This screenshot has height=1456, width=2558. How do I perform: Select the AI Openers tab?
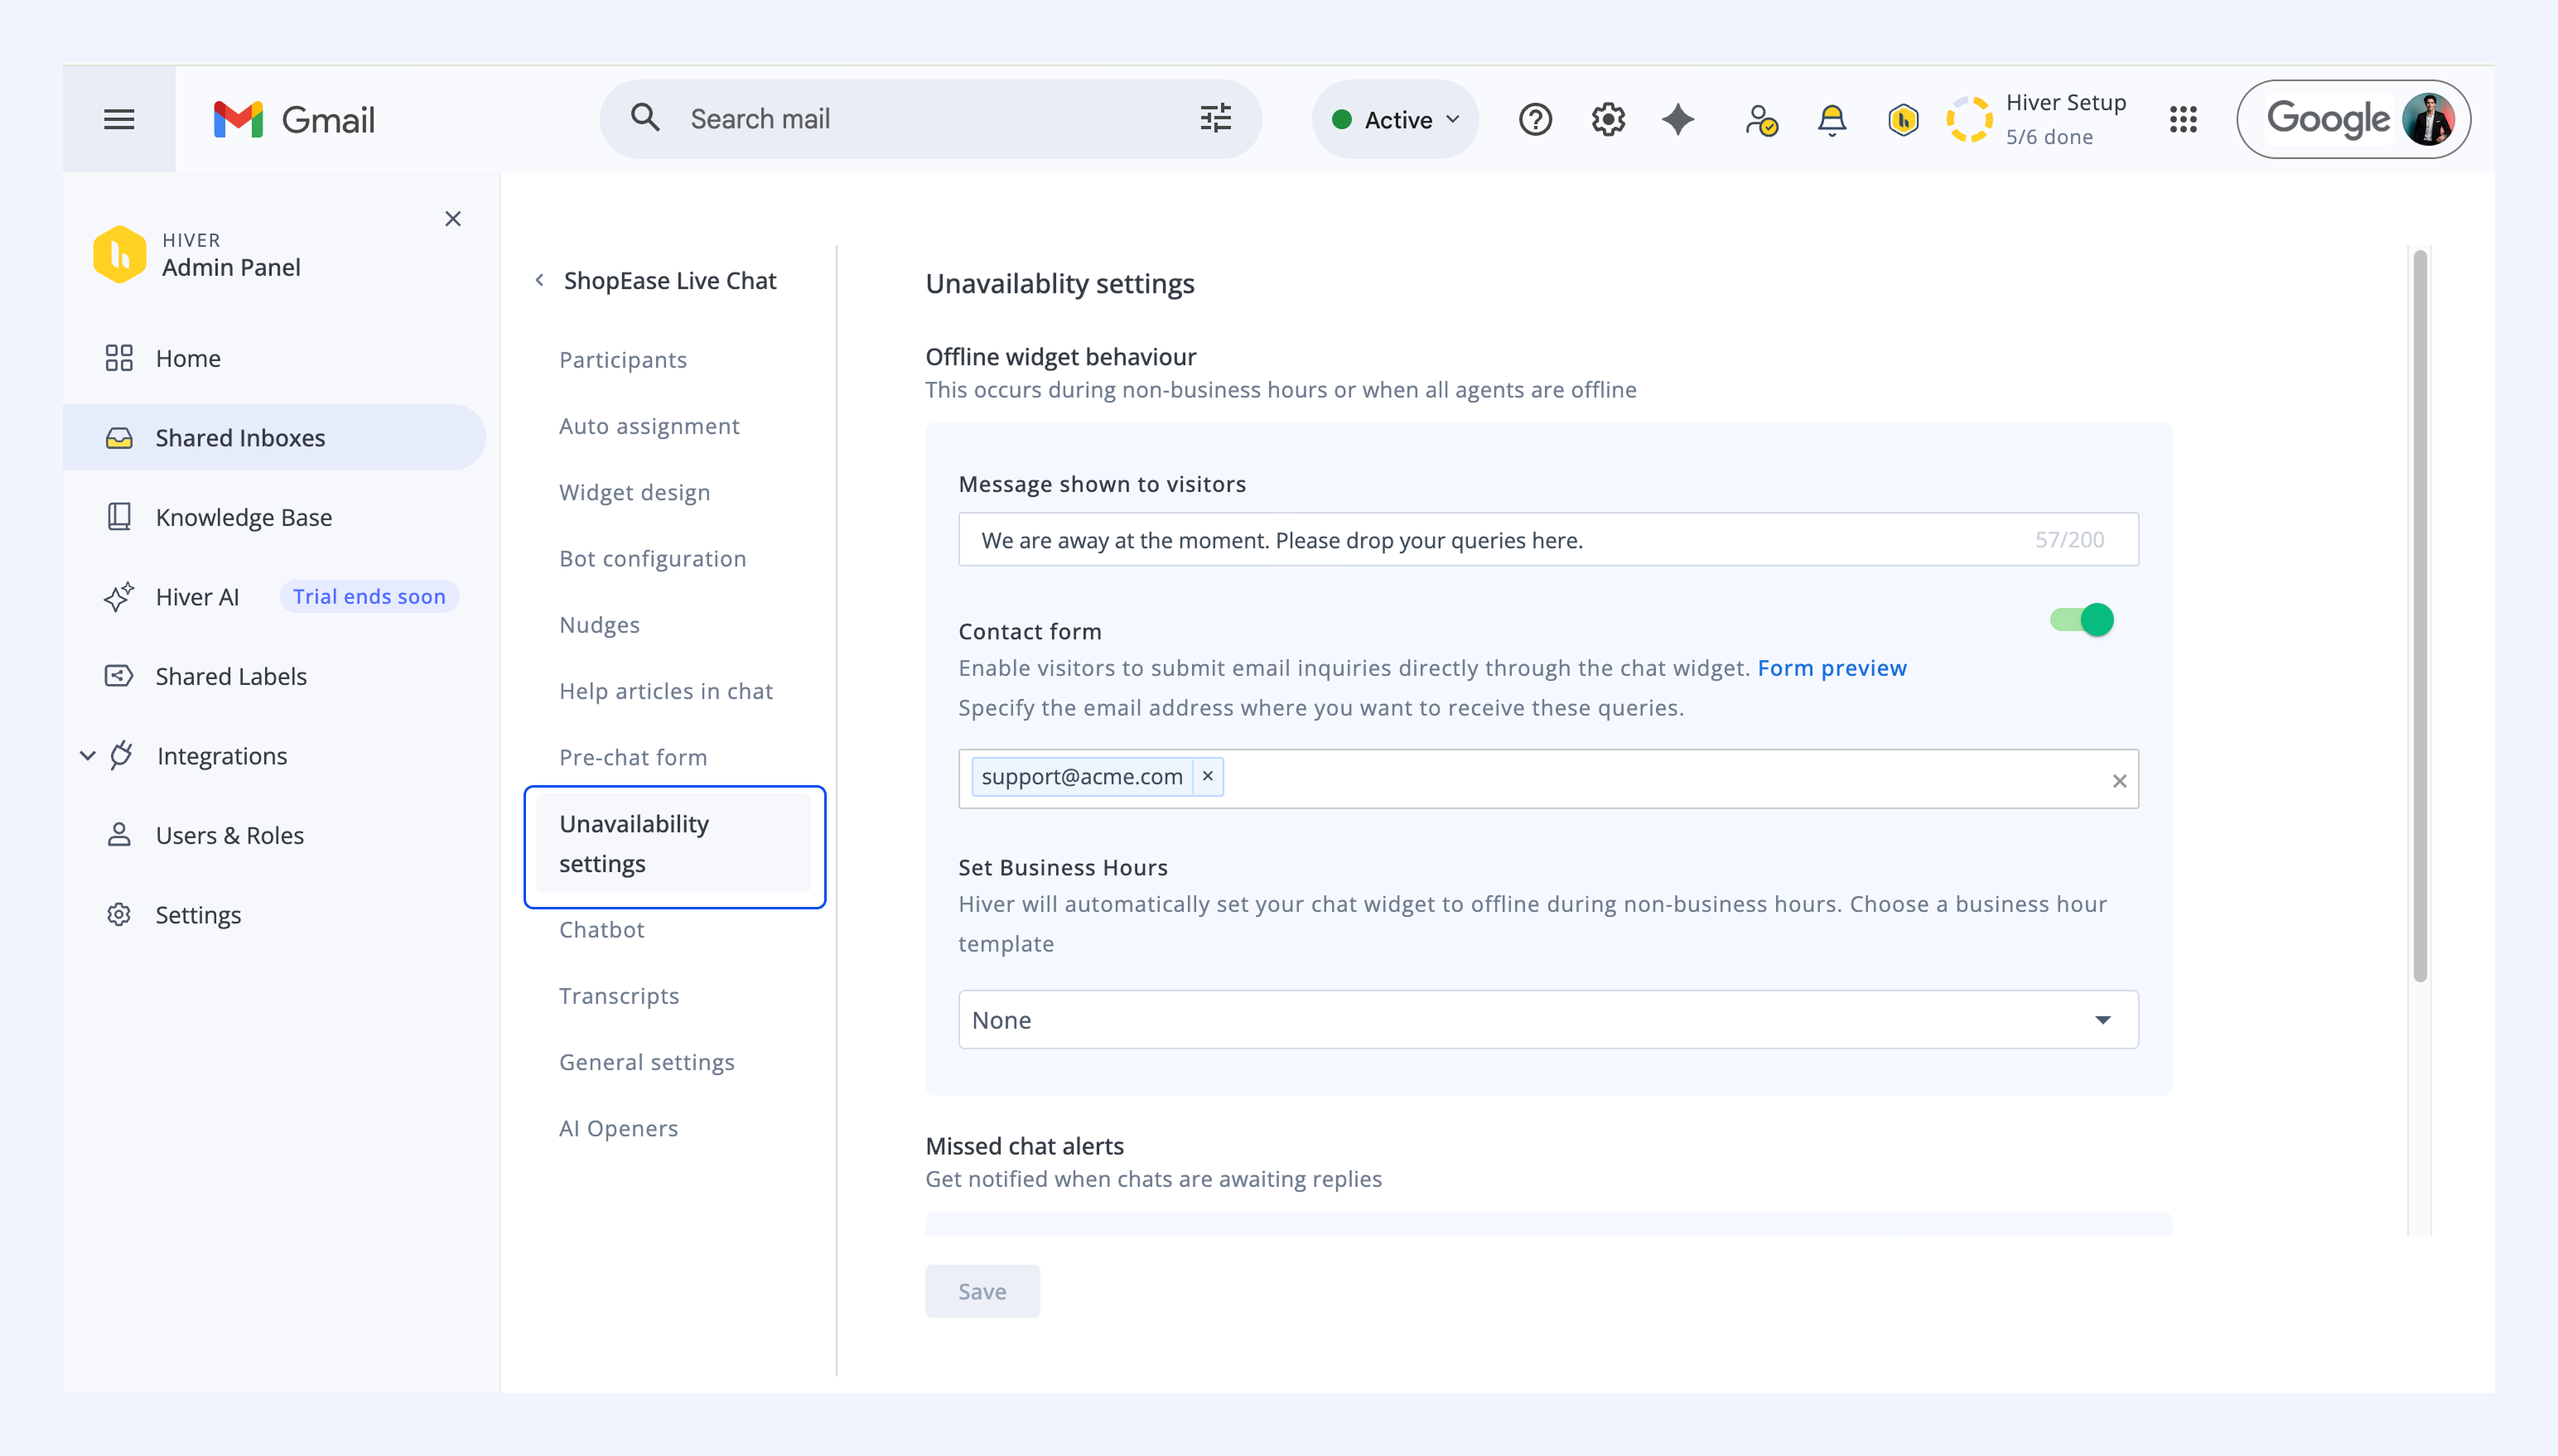tap(618, 1128)
